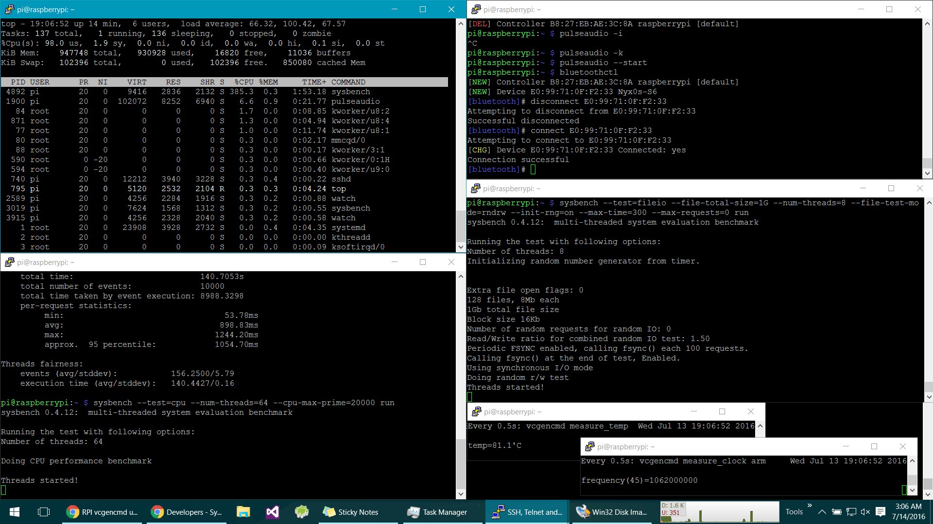Click scroll-down arrow in the top process window

point(461,247)
